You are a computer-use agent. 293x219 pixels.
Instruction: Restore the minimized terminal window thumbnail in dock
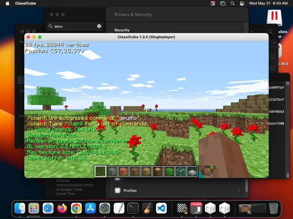point(259,208)
